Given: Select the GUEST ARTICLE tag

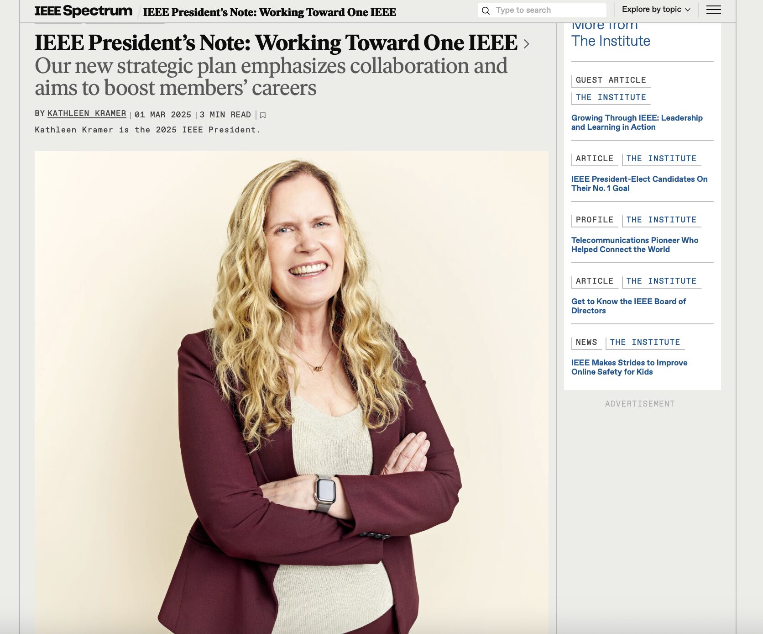Looking at the screenshot, I should [611, 80].
